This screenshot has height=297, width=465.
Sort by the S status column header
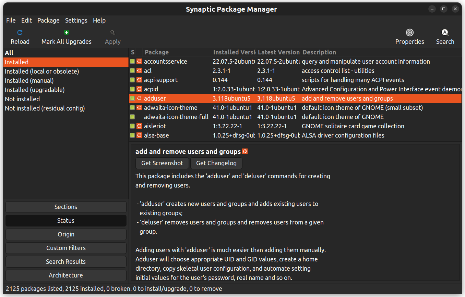[x=133, y=52]
